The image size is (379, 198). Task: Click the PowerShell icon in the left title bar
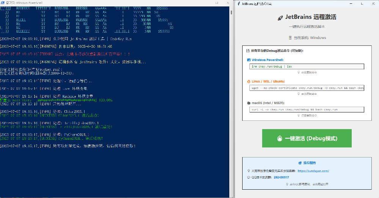tap(2, 3)
